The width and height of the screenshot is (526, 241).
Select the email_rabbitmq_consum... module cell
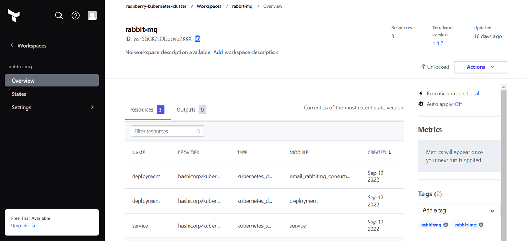320,176
